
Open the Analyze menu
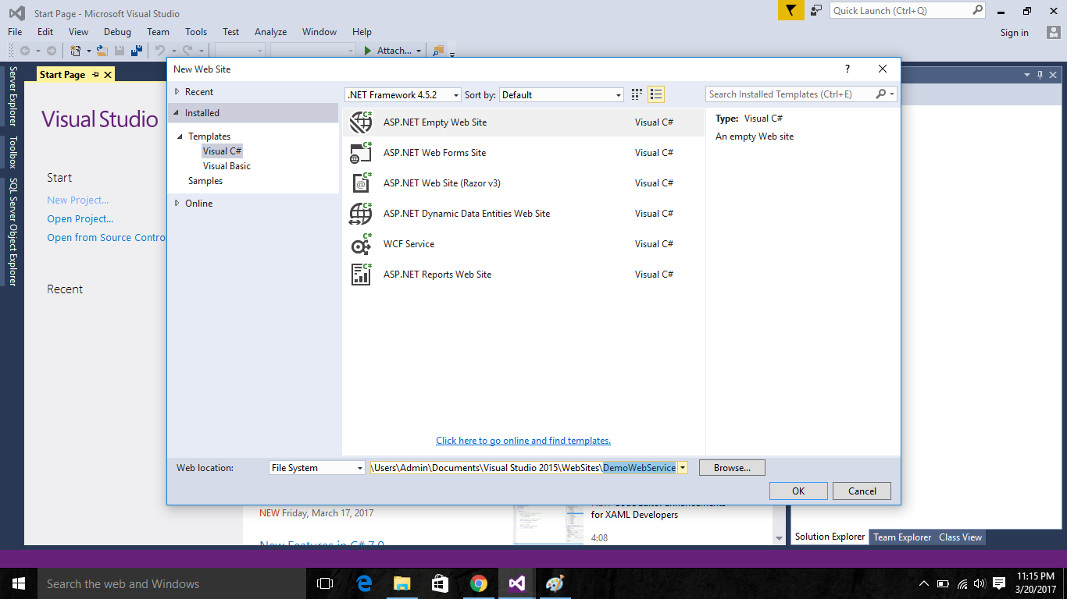pyautogui.click(x=270, y=32)
